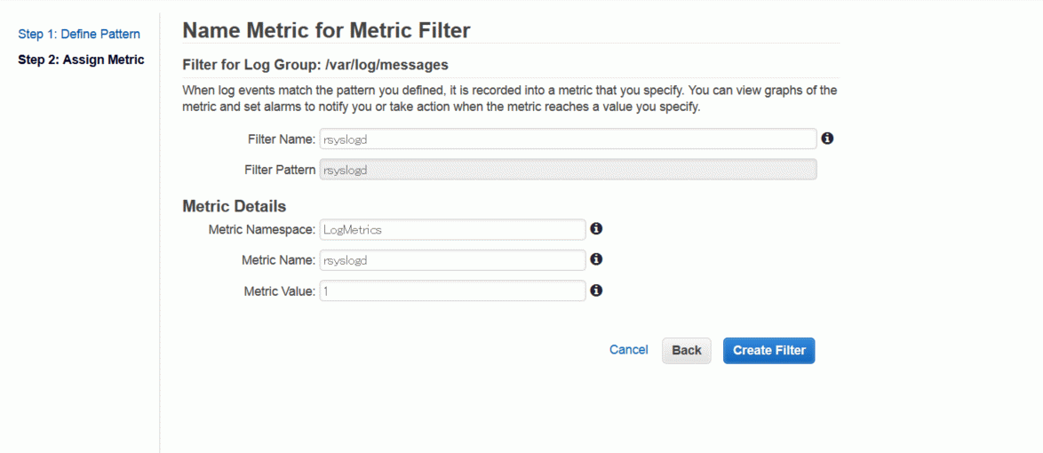1043x453 pixels.
Task: Select the Metric Value field showing 1
Action: pos(452,290)
